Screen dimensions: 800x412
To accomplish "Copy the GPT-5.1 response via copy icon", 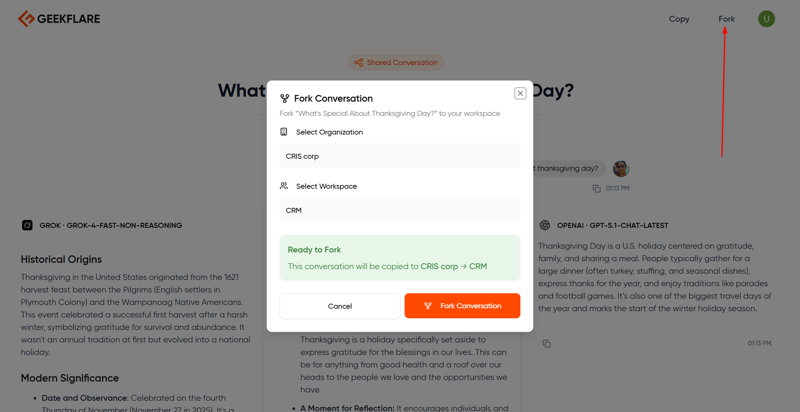I will pyautogui.click(x=547, y=344).
